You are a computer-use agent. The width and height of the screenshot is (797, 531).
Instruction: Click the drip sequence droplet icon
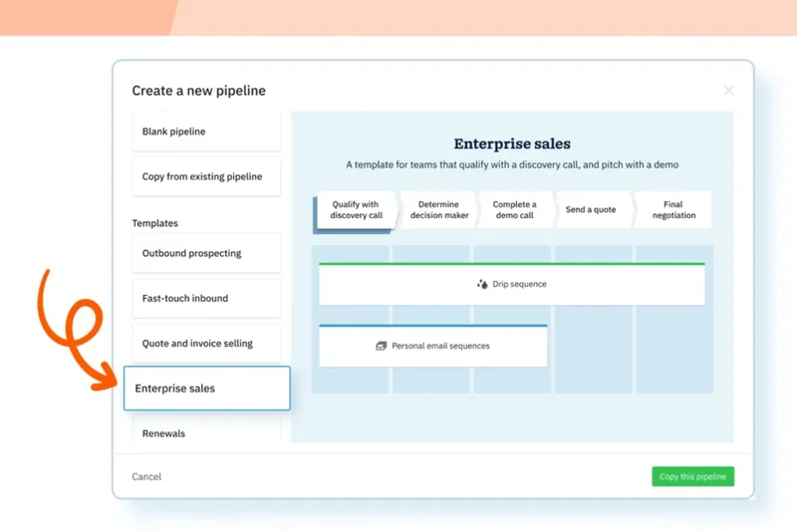click(x=482, y=284)
